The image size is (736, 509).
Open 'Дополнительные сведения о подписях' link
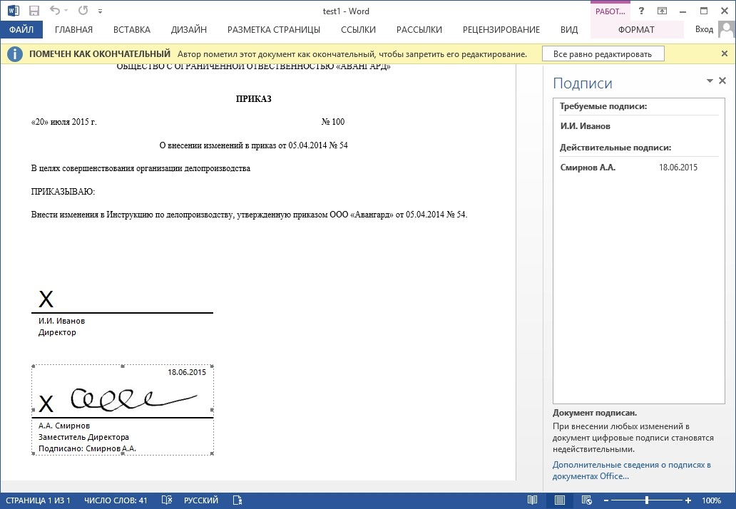click(x=631, y=471)
